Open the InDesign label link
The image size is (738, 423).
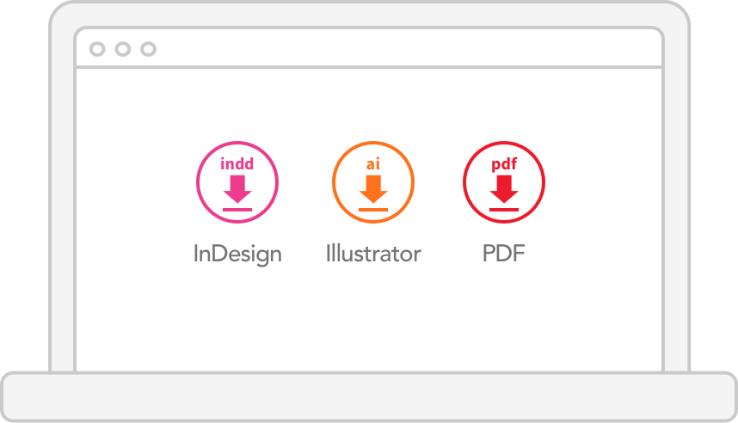coord(237,254)
